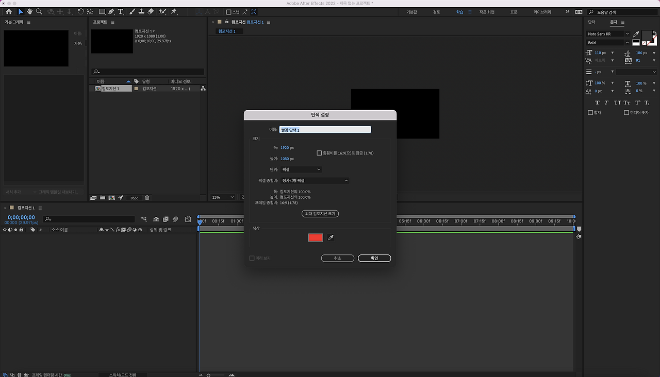This screenshot has height=377, width=660.
Task: Select the Clone Stamp tool
Action: pos(141,11)
